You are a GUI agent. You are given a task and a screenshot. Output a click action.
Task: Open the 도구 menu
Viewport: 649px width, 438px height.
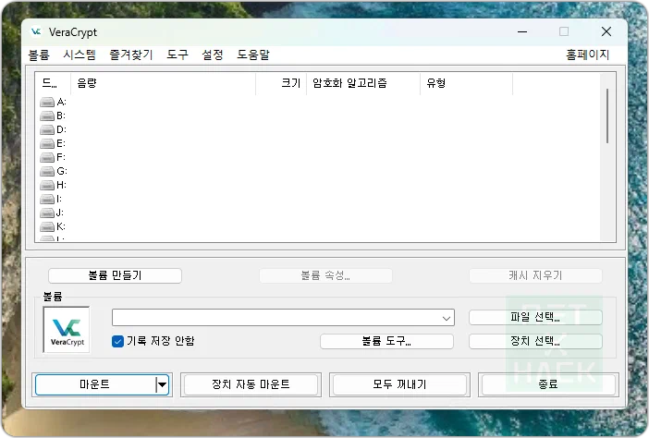[178, 55]
